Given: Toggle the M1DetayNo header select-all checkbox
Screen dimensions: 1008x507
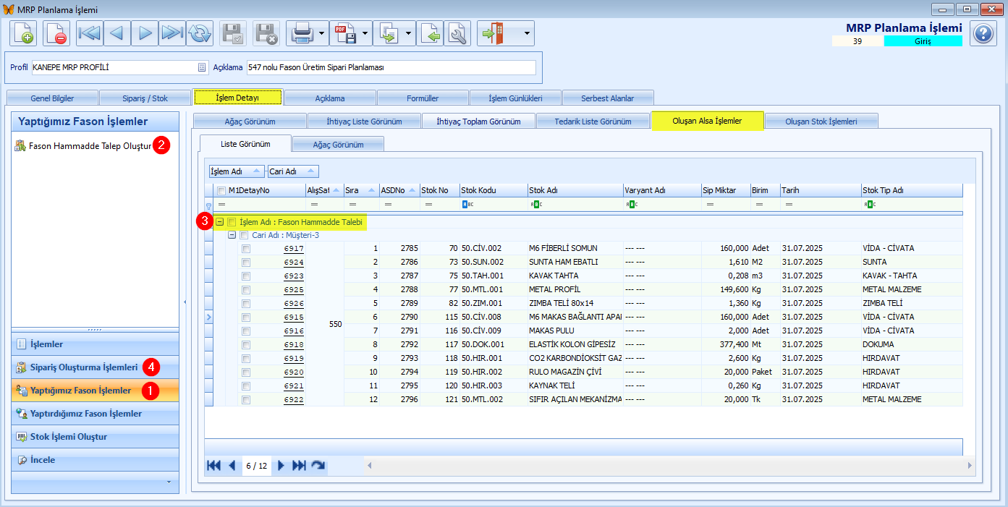Looking at the screenshot, I should coord(221,191).
